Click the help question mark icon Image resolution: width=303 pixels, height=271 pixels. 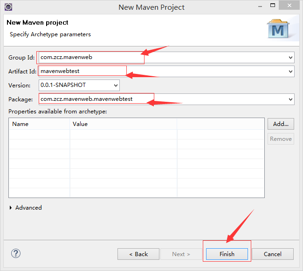(x=16, y=253)
